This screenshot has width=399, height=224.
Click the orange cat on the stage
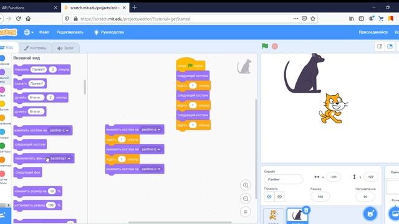pos(333,108)
